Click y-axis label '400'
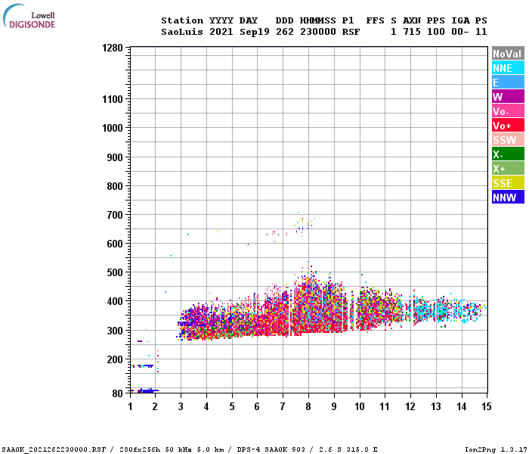 115,301
